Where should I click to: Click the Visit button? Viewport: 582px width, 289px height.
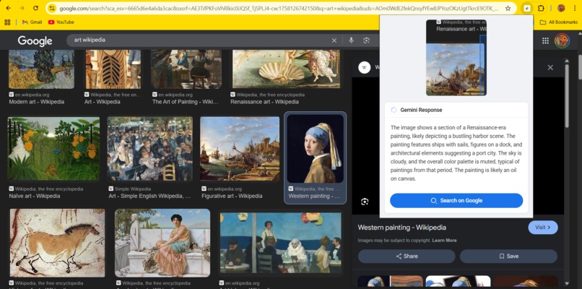tap(543, 228)
